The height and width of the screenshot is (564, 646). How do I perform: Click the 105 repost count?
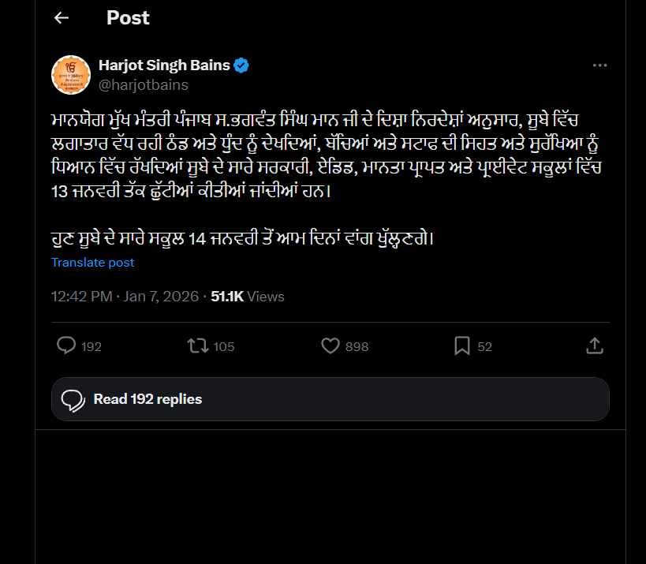click(224, 346)
